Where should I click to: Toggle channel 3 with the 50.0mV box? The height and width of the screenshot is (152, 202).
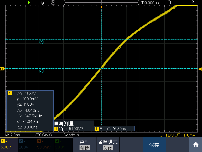coord(45,145)
